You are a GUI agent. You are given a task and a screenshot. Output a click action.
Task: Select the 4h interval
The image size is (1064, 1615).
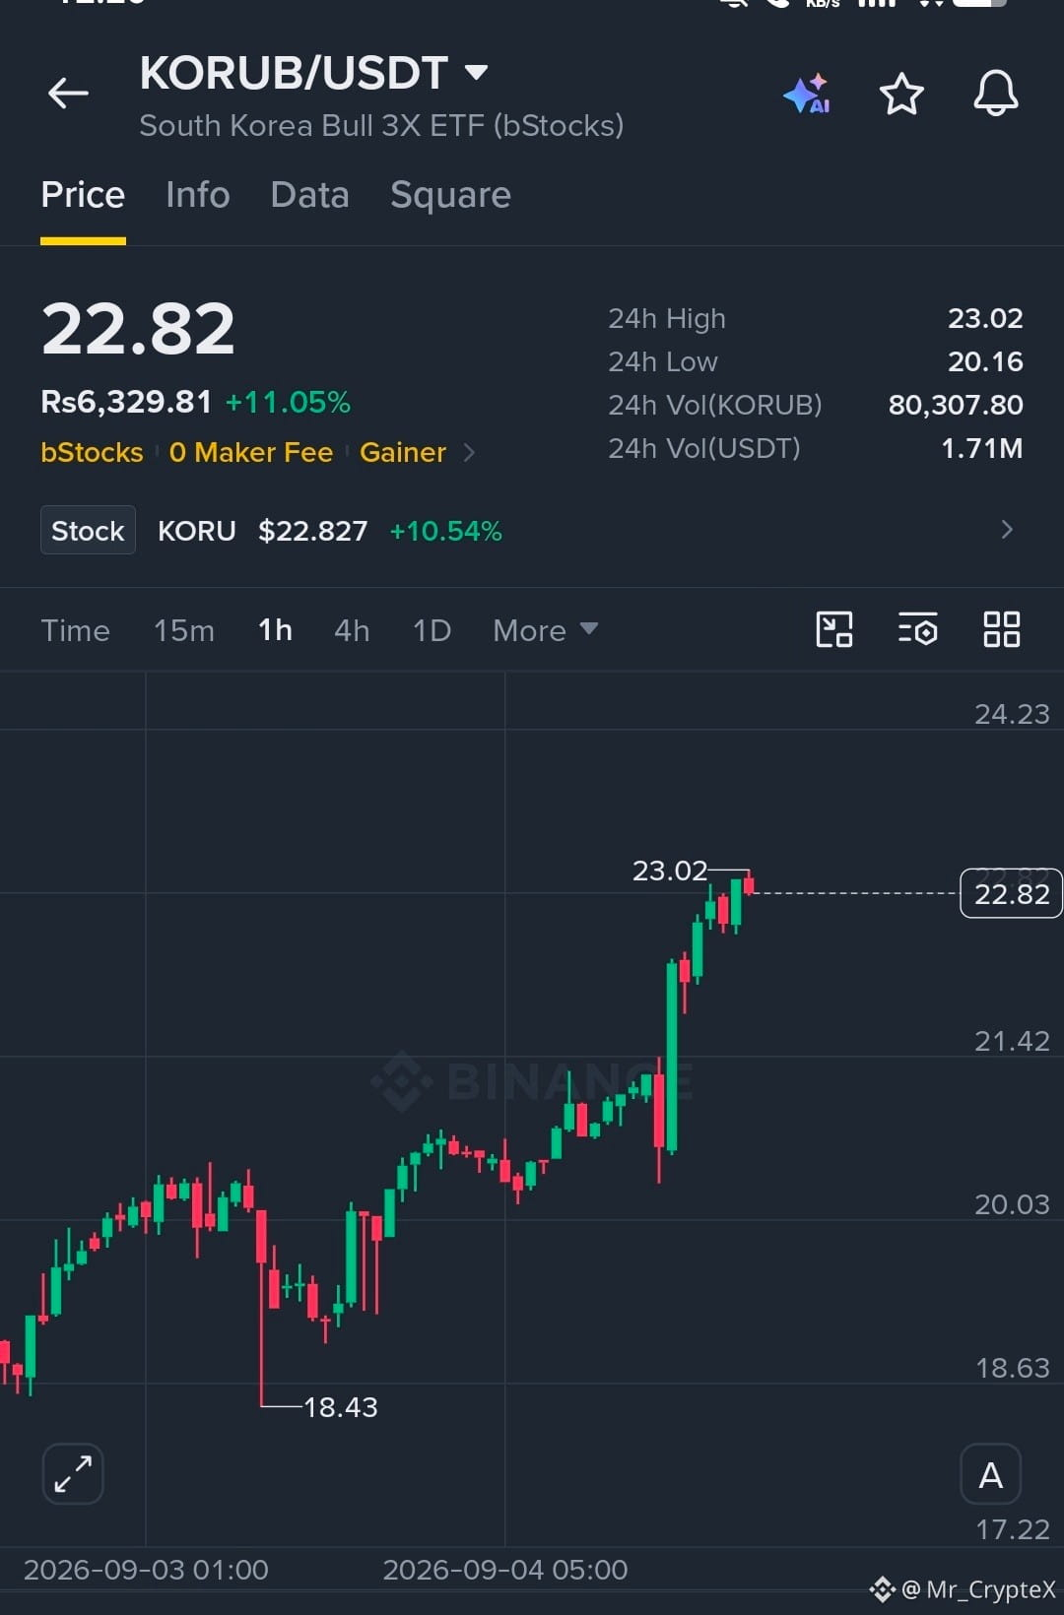[352, 630]
